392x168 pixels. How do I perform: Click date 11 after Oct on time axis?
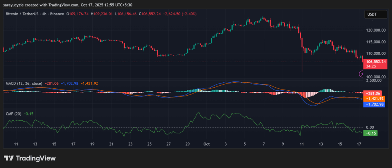302,144
